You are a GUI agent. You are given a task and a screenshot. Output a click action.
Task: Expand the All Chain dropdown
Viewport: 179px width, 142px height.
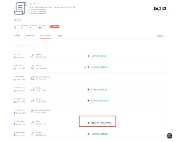(x=161, y=36)
